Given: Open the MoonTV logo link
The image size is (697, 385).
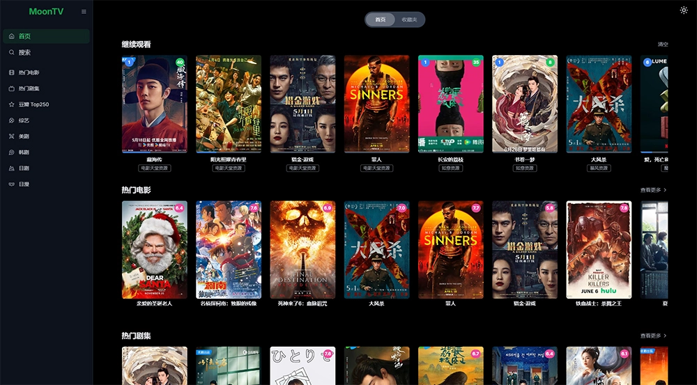Looking at the screenshot, I should pos(46,12).
